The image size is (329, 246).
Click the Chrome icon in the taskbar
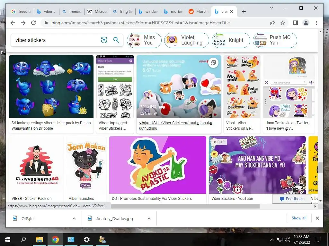point(55,240)
